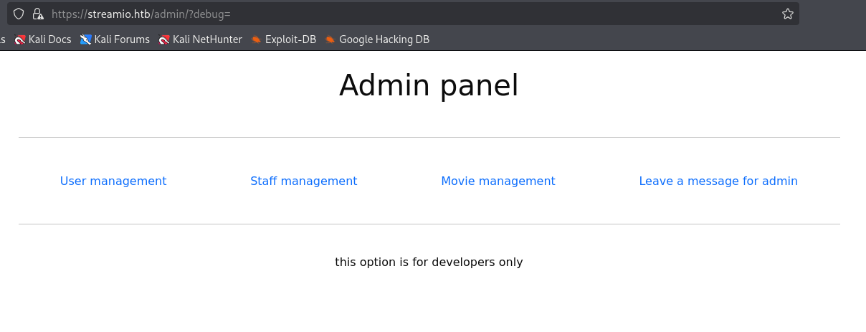Image resolution: width=866 pixels, height=332 pixels.
Task: Click the Exploit-DB bookmark favicon
Action: 257,39
